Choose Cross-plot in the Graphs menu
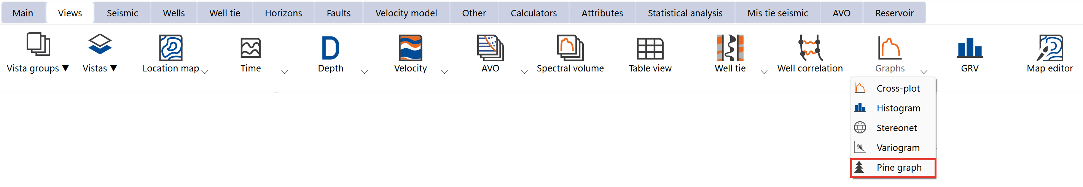This screenshot has height=187, width=1083. tap(898, 89)
